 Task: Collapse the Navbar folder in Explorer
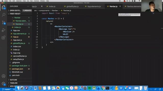pos(17,18)
